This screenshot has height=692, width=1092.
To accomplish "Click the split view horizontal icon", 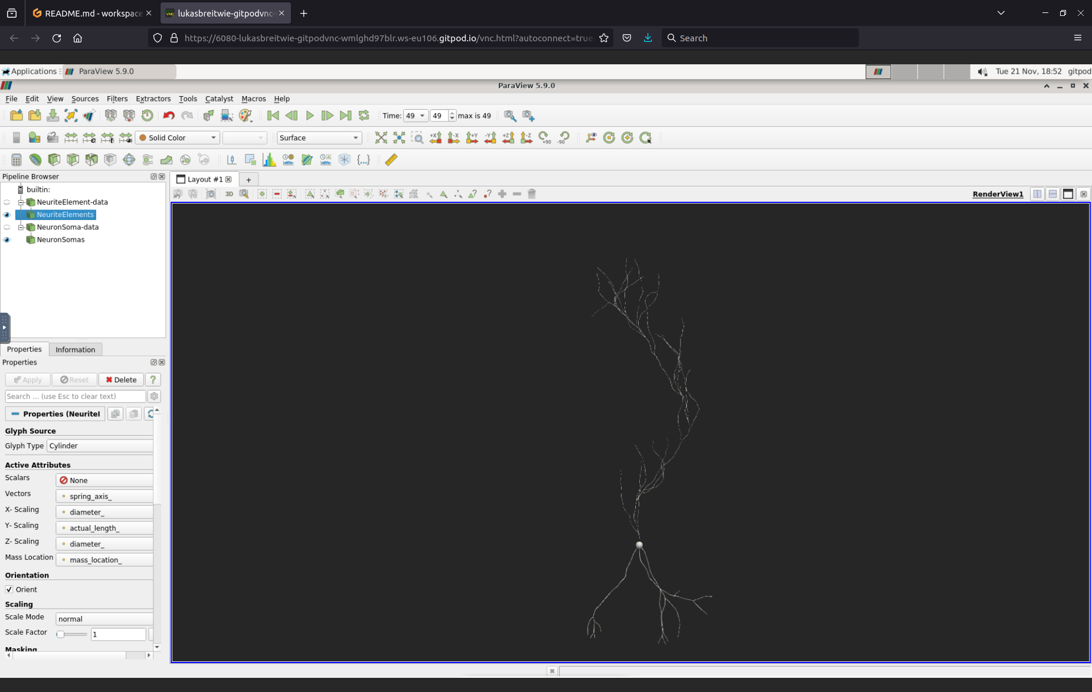I will 1037,194.
